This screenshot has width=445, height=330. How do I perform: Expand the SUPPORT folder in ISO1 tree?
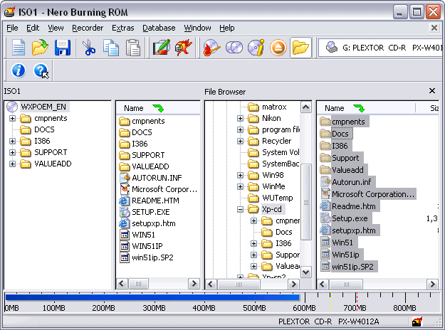(12, 152)
